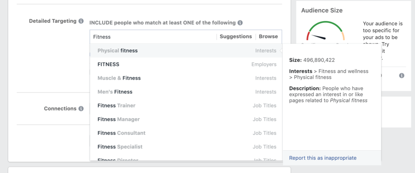The image size is (415, 173).
Task: Click the Audience Size heading
Action: point(322,11)
